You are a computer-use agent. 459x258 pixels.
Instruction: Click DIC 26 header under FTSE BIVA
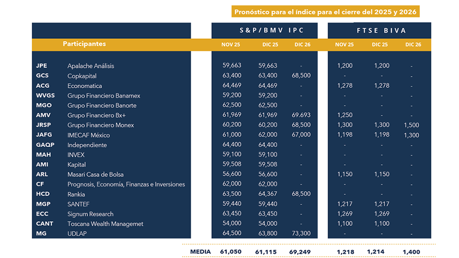click(x=412, y=45)
